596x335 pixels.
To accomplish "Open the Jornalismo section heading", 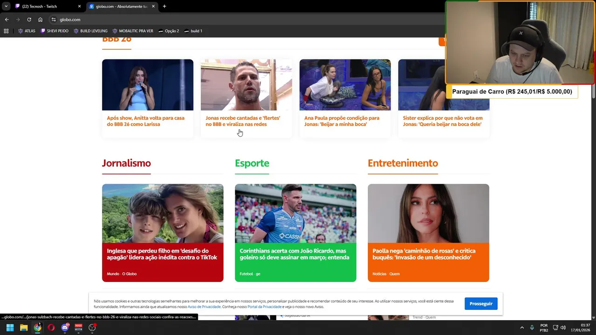I will point(126,163).
